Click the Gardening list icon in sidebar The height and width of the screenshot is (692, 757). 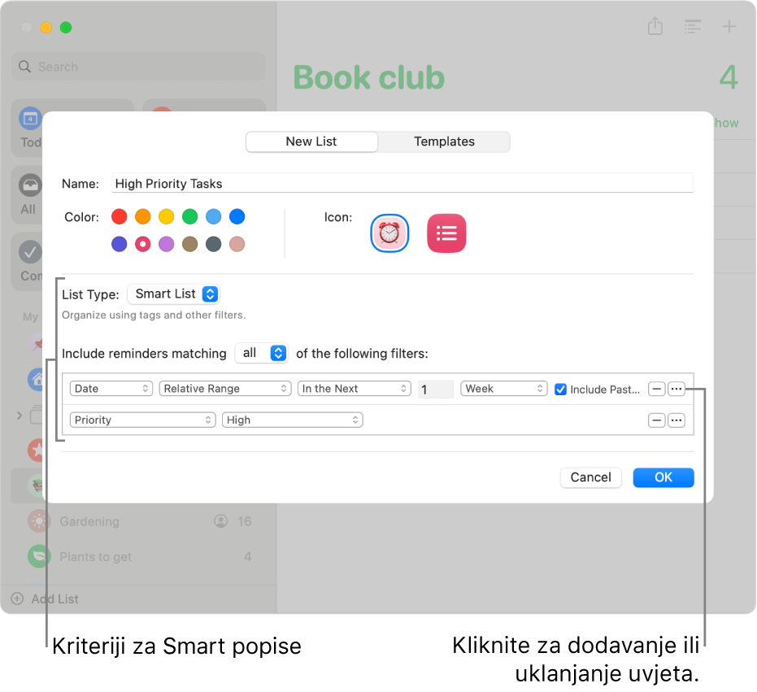(x=39, y=521)
